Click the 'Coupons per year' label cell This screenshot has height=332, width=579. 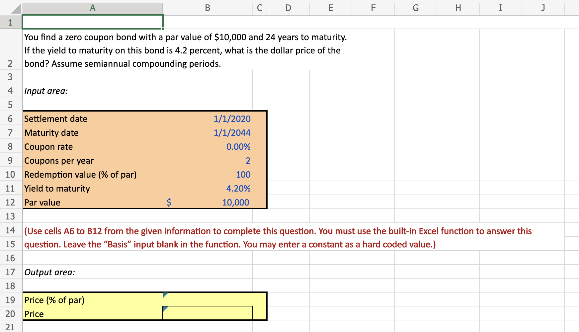93,160
